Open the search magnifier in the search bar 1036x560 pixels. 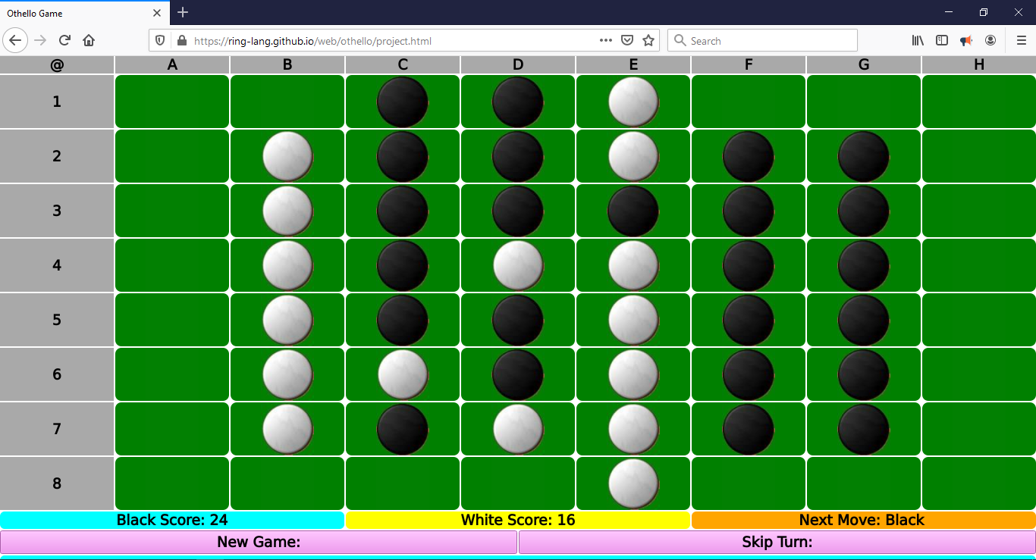click(680, 40)
